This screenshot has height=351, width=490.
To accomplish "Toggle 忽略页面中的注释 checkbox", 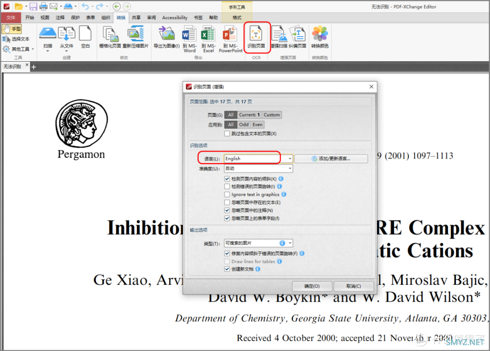I will pyautogui.click(x=227, y=210).
